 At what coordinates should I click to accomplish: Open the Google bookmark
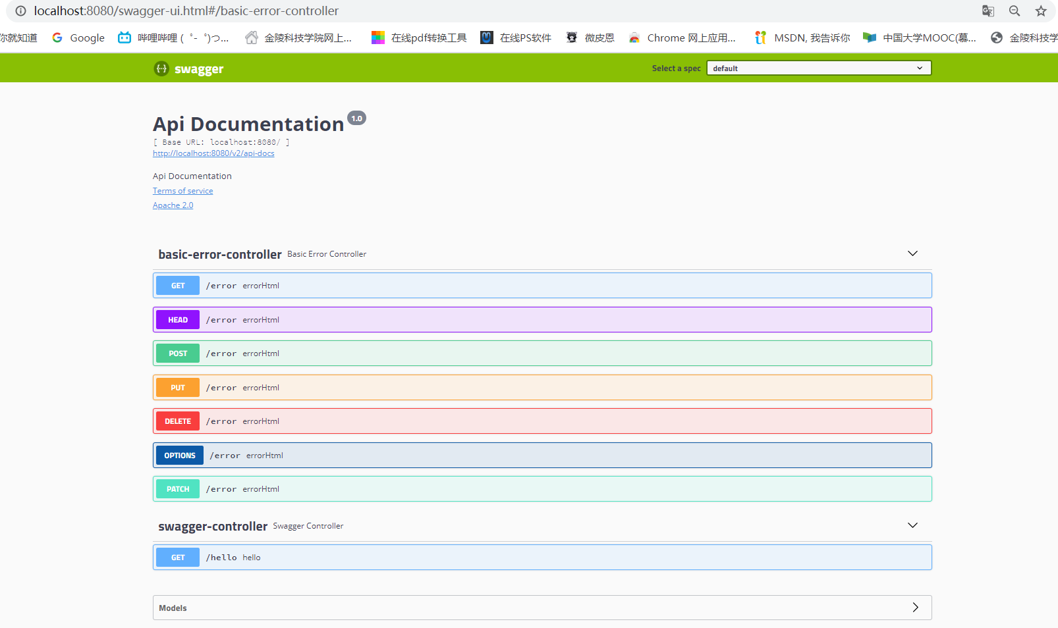[78, 38]
